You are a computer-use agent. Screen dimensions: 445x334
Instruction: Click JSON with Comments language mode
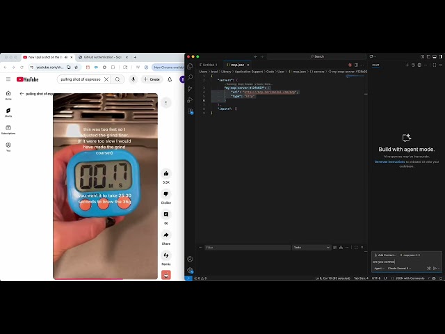[410, 278]
